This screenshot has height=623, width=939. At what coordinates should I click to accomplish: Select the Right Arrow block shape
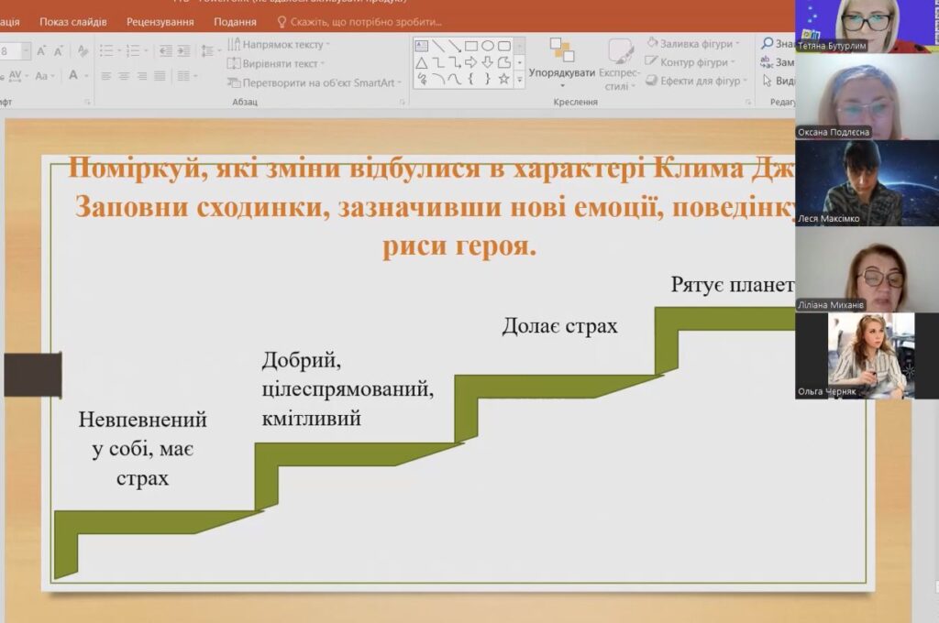(x=471, y=62)
